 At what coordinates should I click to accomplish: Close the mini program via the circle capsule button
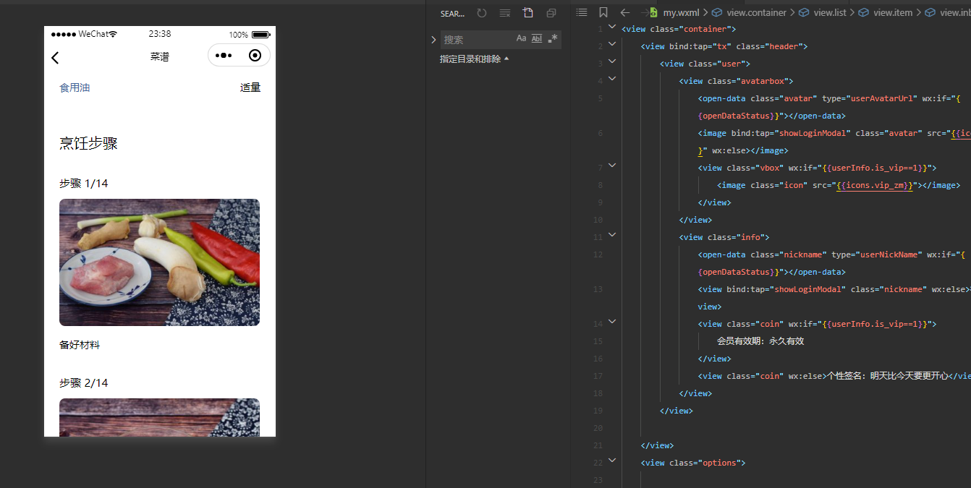tap(255, 56)
